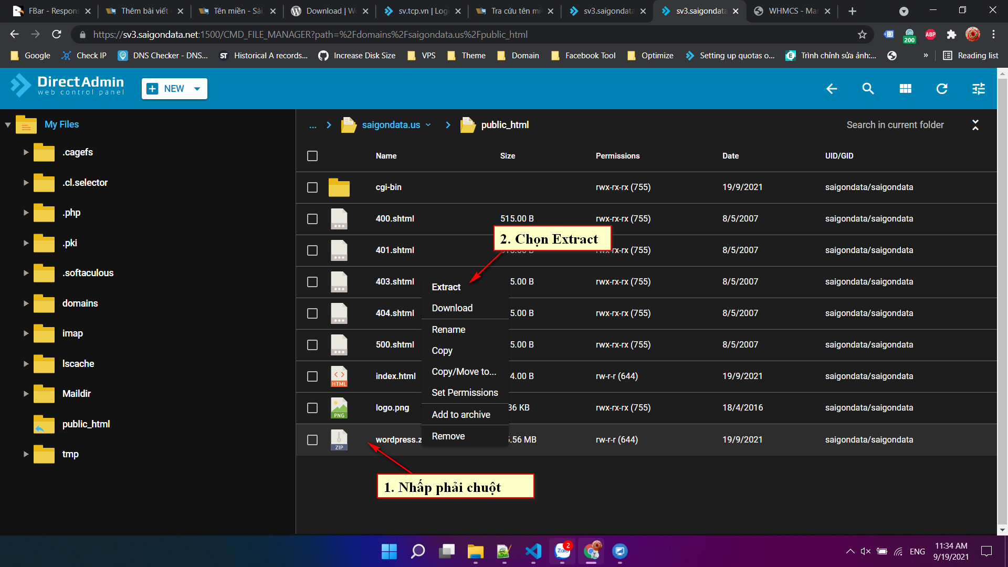
Task: Check the cgi-bin row checkbox
Action: (312, 187)
